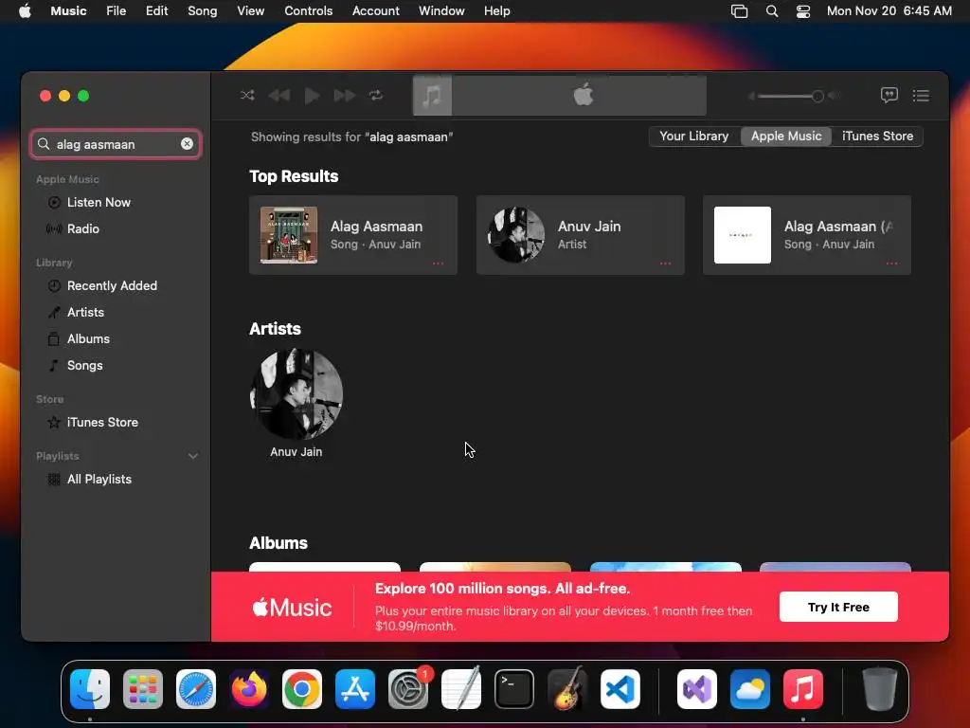Open the Apple menu
Screen dimensions: 970x728
click(x=25, y=11)
